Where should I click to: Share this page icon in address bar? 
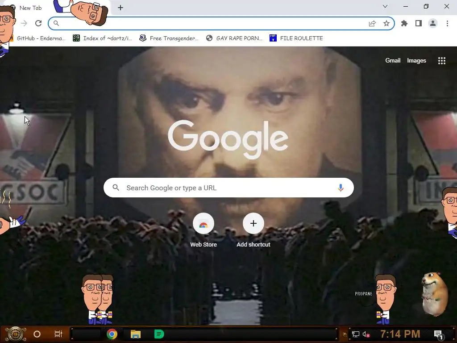tap(372, 24)
